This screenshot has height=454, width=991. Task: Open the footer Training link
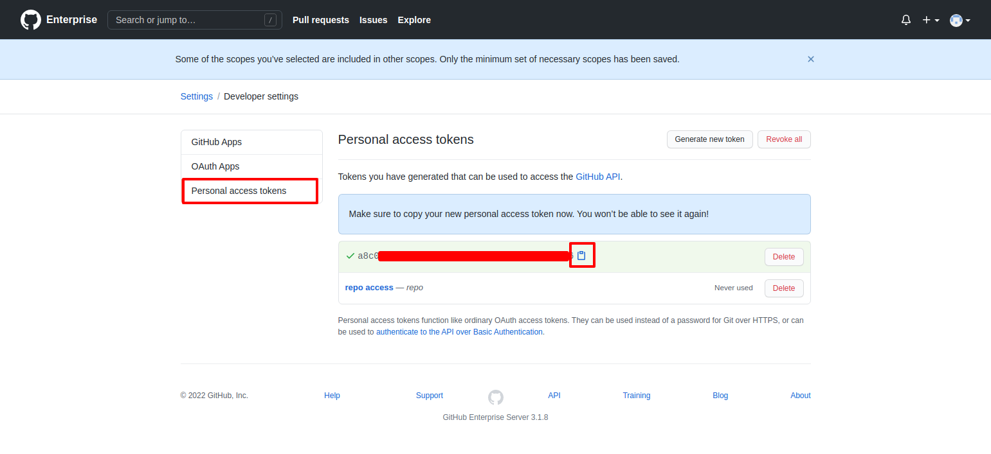pos(637,396)
